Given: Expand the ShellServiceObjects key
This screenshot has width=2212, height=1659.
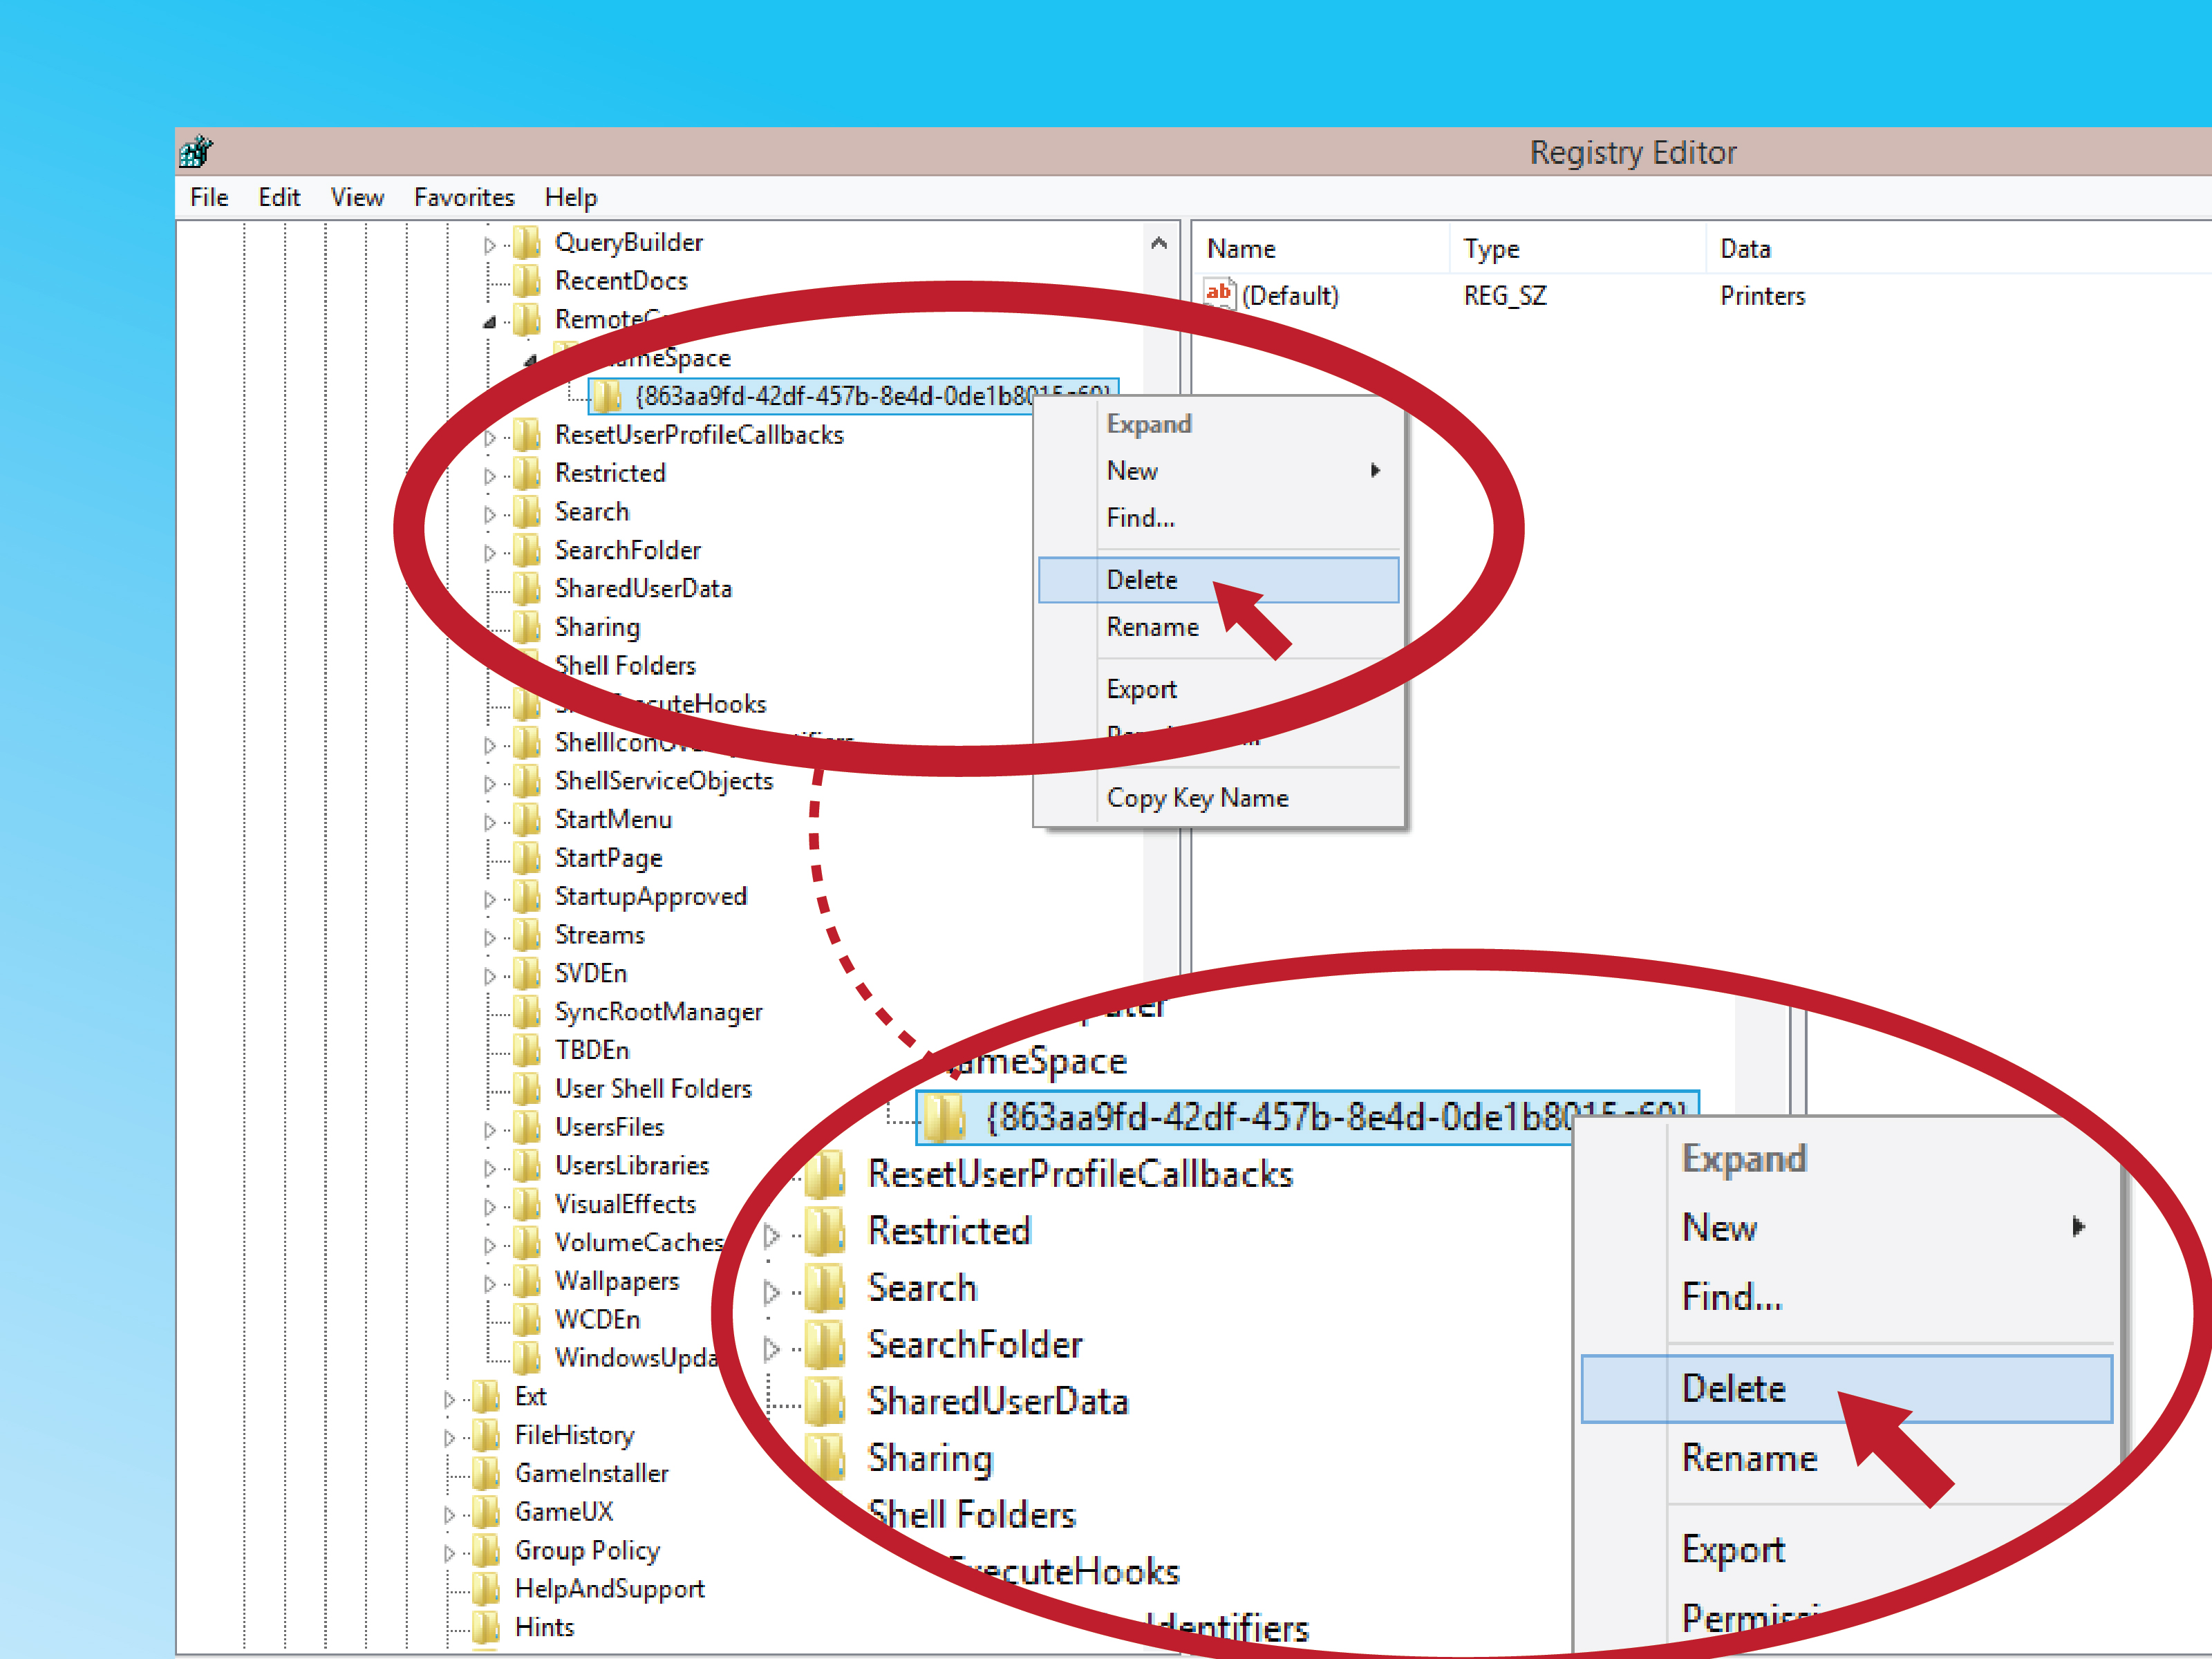Looking at the screenshot, I should 490,783.
